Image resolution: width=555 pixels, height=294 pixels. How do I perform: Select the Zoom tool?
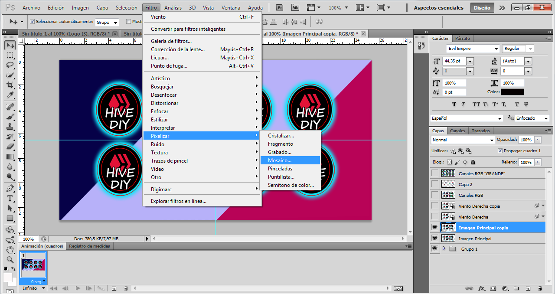10,260
